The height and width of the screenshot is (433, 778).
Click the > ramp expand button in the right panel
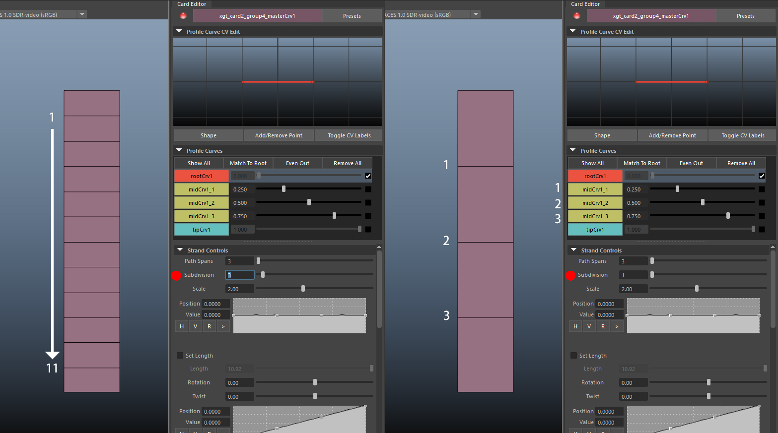pos(617,326)
